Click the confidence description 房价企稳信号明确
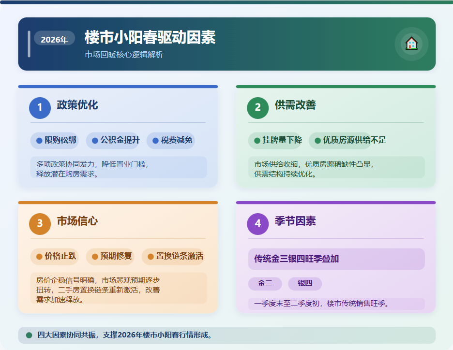The width and height of the screenshot is (453, 350). click(x=119, y=288)
